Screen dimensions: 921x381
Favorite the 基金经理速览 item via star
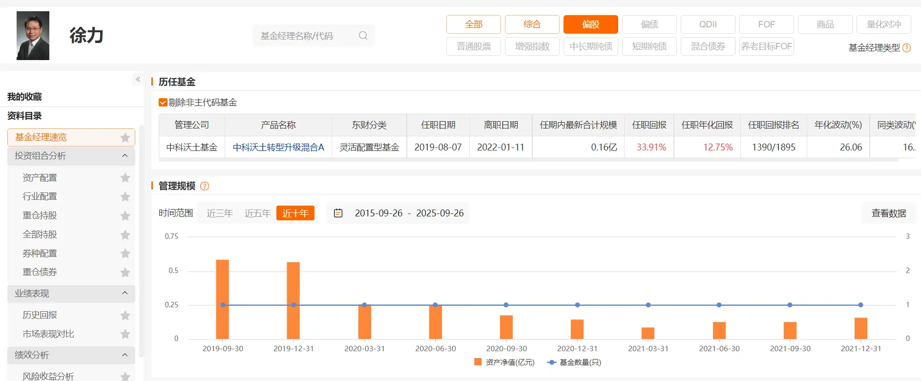point(125,138)
